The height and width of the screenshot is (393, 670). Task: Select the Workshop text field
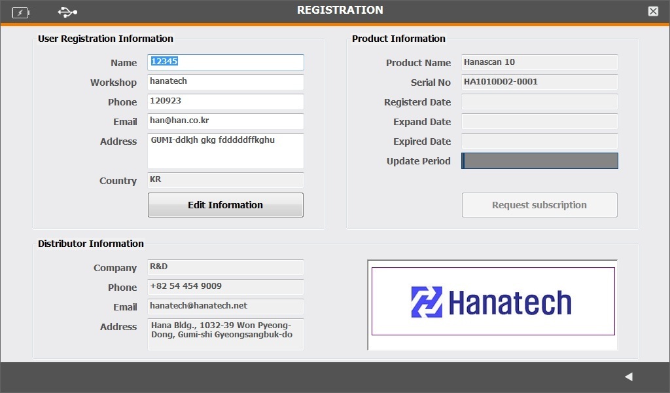[x=225, y=82]
